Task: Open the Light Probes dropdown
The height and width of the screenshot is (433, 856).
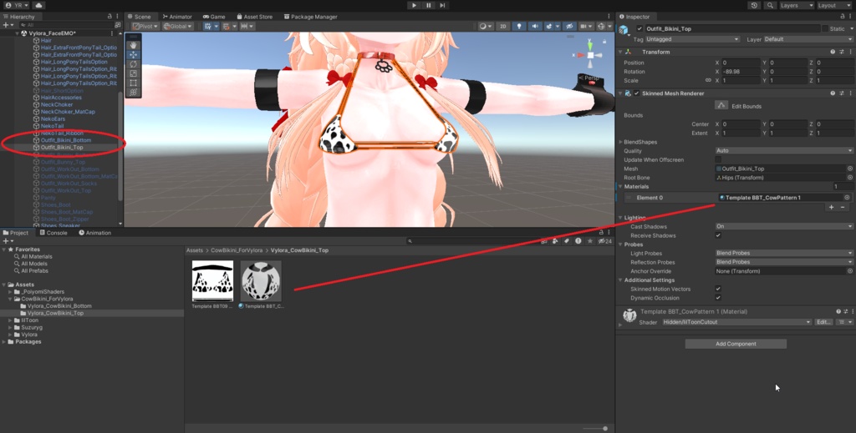Action: pyautogui.click(x=784, y=254)
